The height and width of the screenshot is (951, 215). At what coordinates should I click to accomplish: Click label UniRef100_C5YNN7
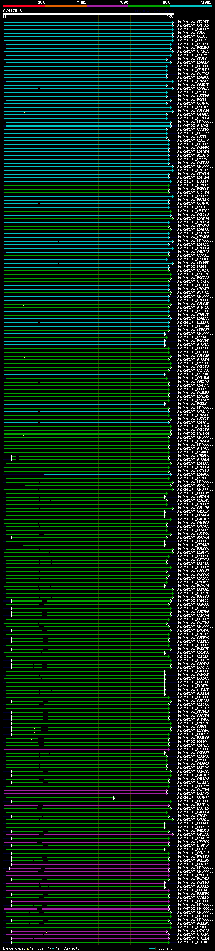(193, 545)
